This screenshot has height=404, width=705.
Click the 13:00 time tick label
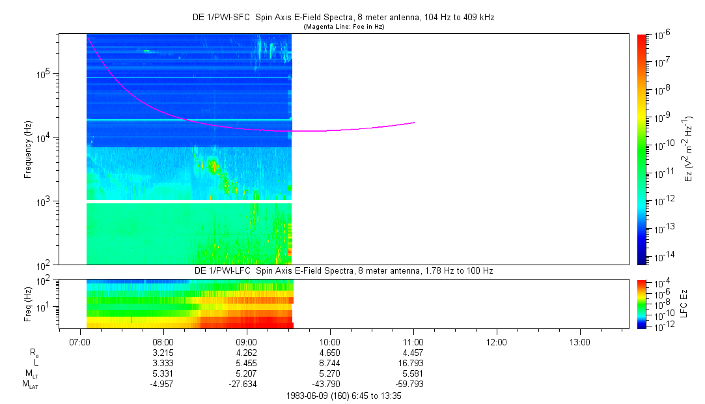579,342
